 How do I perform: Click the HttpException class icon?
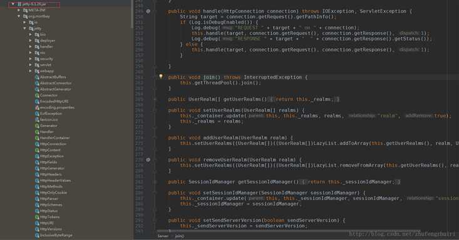(37, 156)
